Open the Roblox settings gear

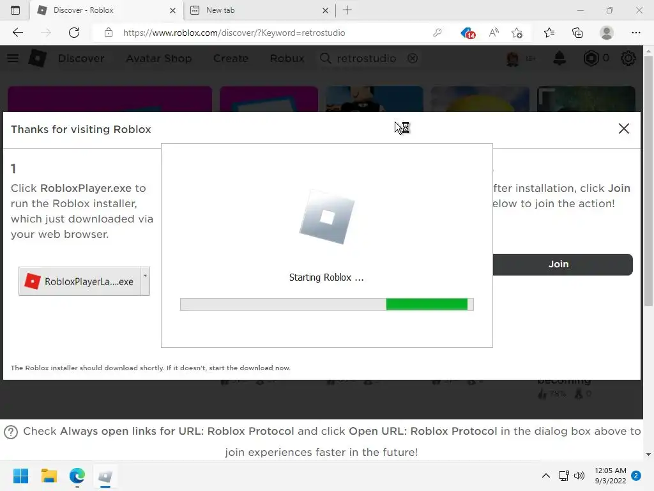pos(628,58)
